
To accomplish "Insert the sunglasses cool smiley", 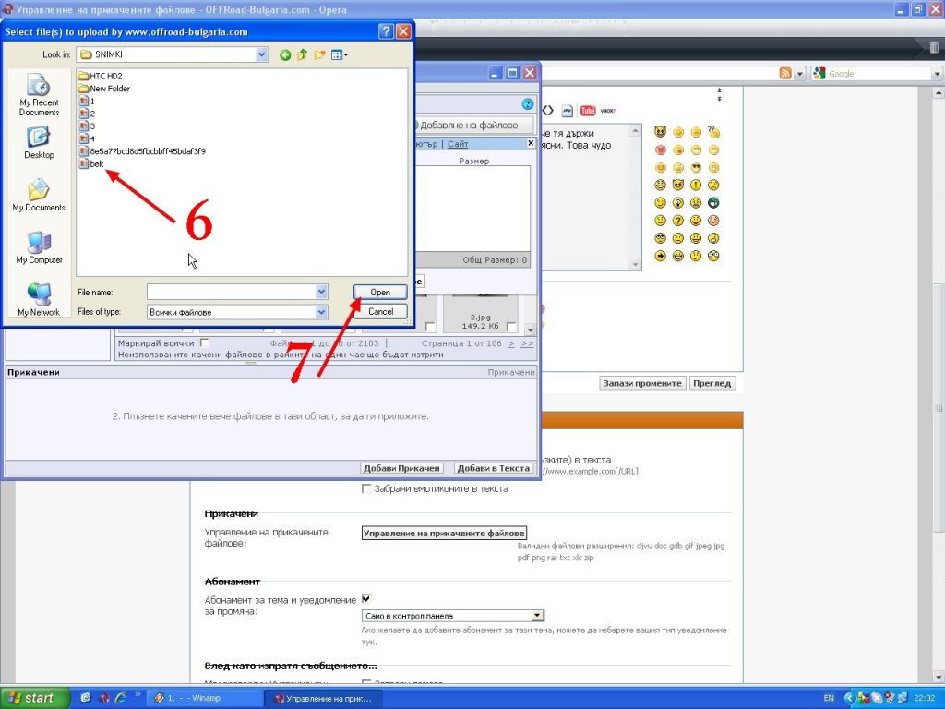I will click(697, 167).
